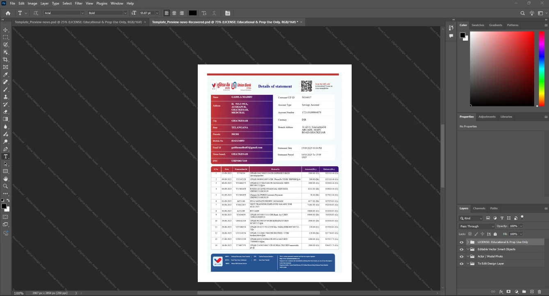Select the Rectangle shape tool

6,171
